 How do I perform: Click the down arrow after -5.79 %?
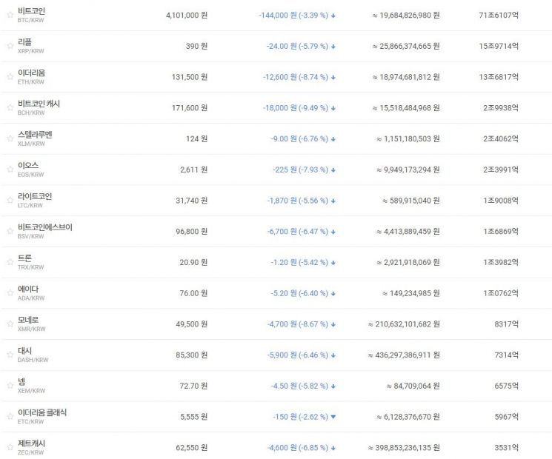tap(333, 47)
